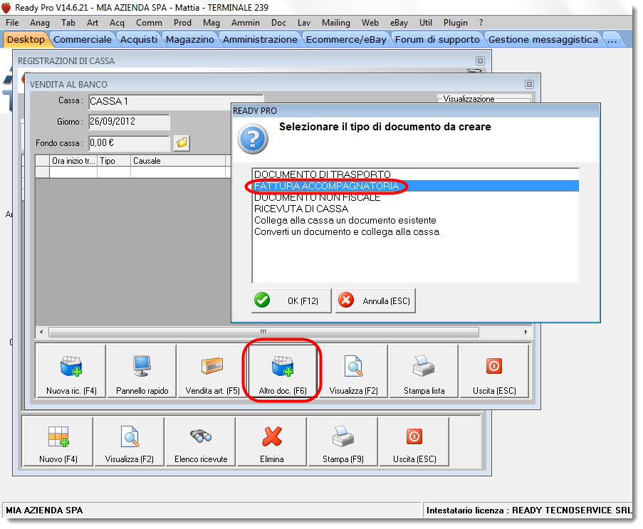Open the Lav menu
643x529 pixels.
click(304, 23)
